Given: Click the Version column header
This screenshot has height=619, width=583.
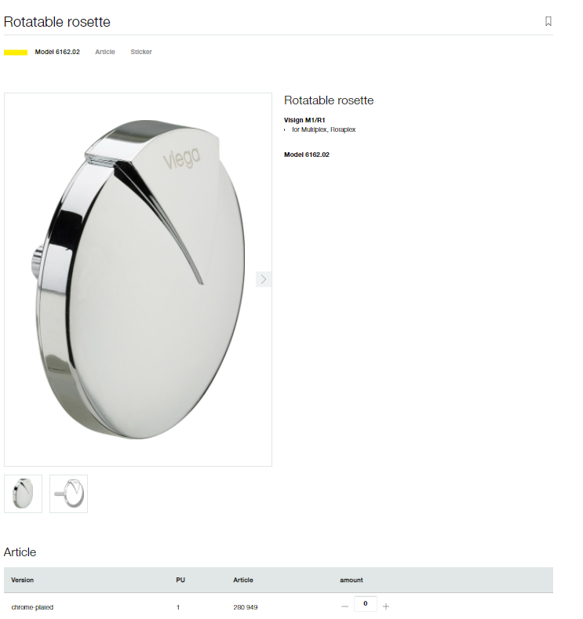Looking at the screenshot, I should [x=23, y=580].
